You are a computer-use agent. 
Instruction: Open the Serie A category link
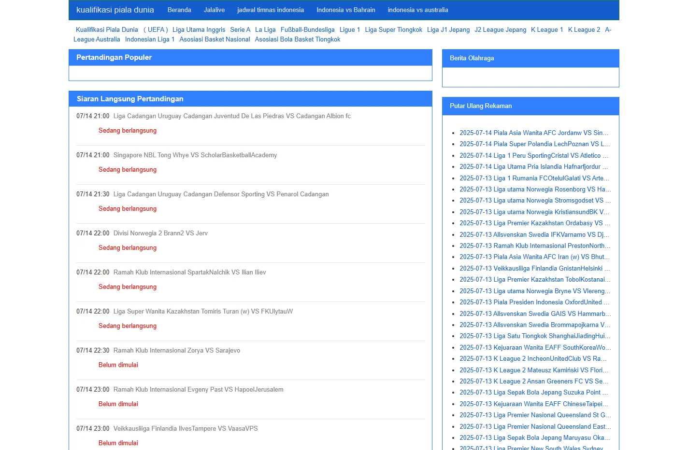point(240,29)
